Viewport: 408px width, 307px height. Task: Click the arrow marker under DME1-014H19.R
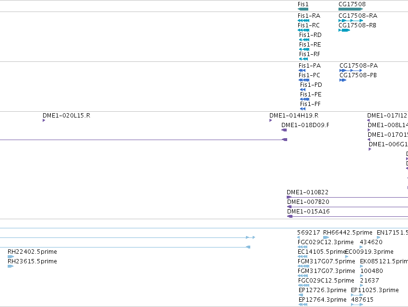[270, 120]
